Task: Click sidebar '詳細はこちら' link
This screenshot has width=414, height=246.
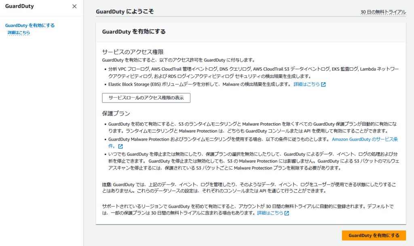Action: (x=19, y=33)
